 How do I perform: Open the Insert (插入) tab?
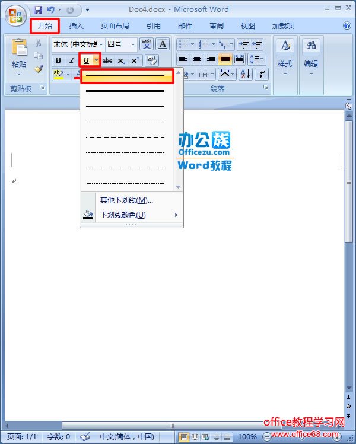[x=77, y=26]
